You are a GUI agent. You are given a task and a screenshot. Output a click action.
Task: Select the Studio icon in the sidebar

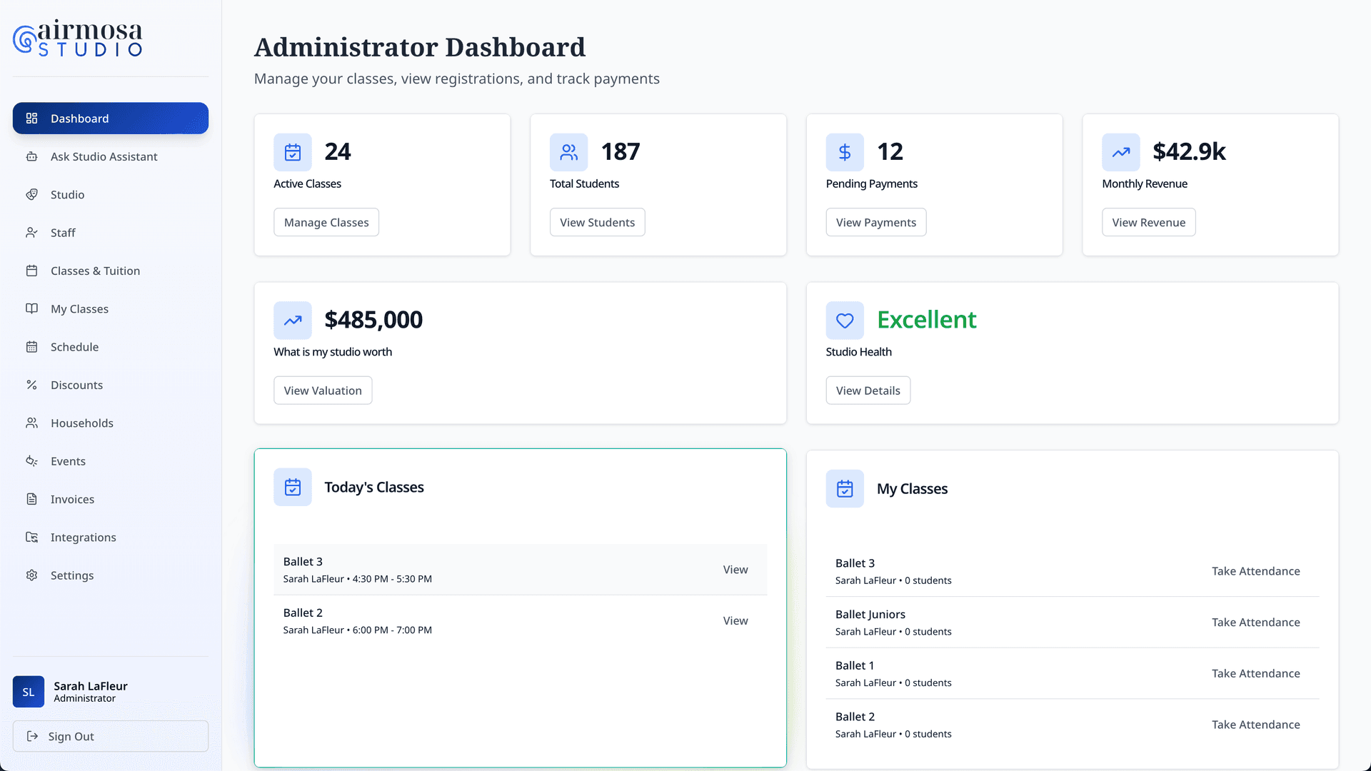pos(31,194)
